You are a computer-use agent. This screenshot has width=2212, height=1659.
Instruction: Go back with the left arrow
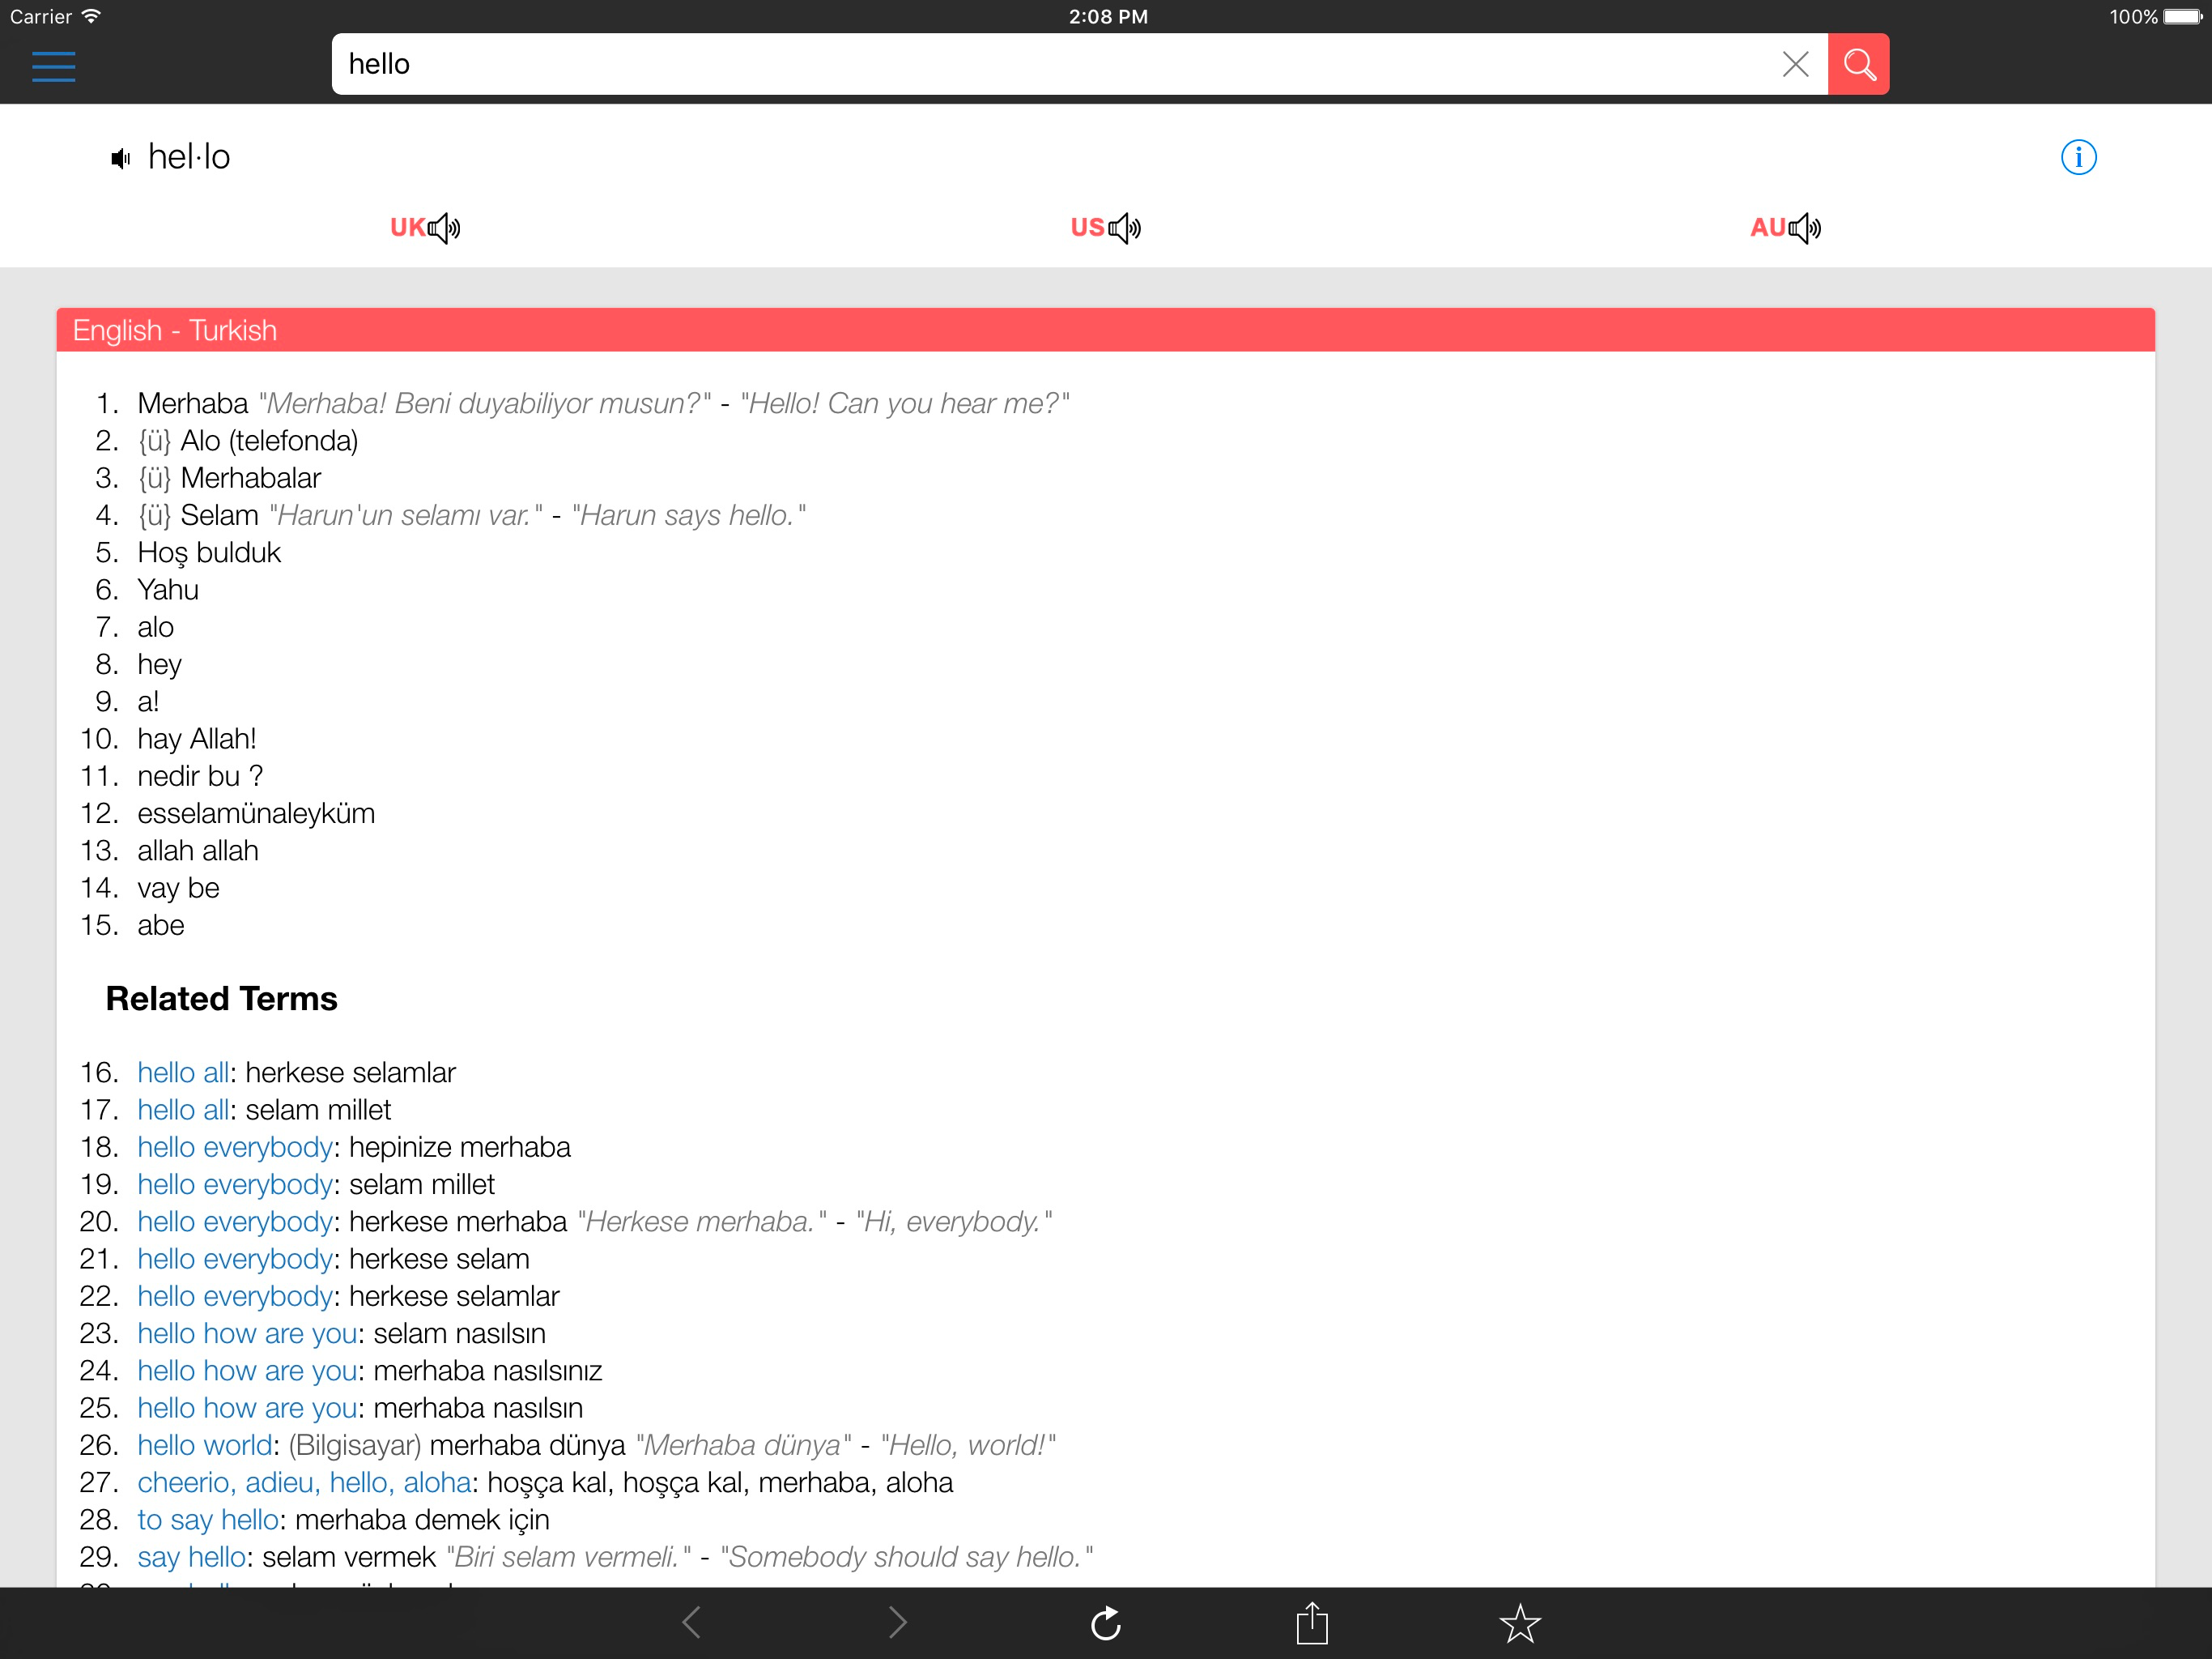point(691,1622)
